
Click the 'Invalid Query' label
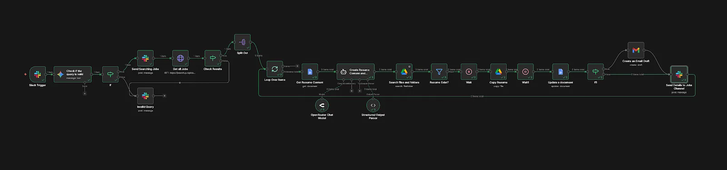pyautogui.click(x=145, y=107)
